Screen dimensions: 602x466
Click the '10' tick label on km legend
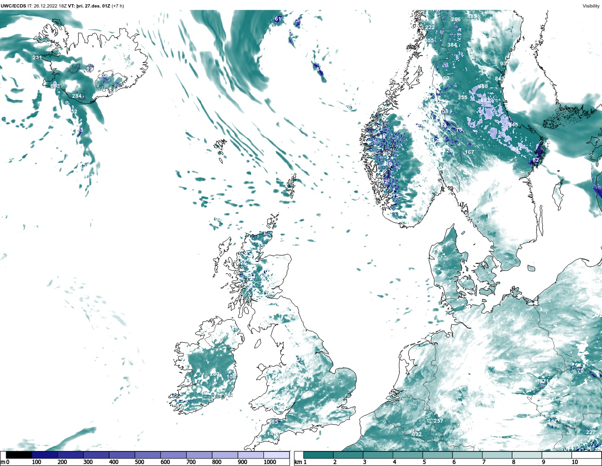click(575, 462)
